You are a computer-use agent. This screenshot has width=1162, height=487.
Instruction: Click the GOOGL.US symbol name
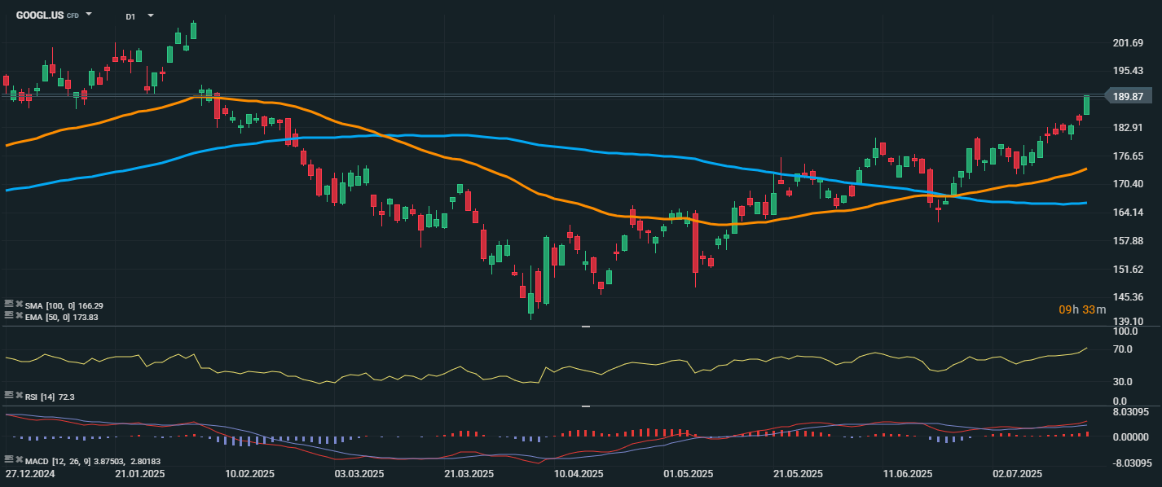[40, 15]
